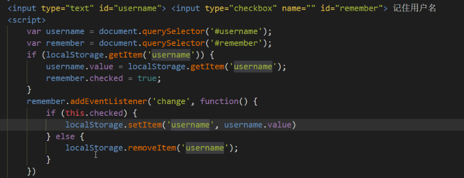464x178 pixels.
Task: Click the 'true' keyword in remember.checked
Action: point(147,78)
